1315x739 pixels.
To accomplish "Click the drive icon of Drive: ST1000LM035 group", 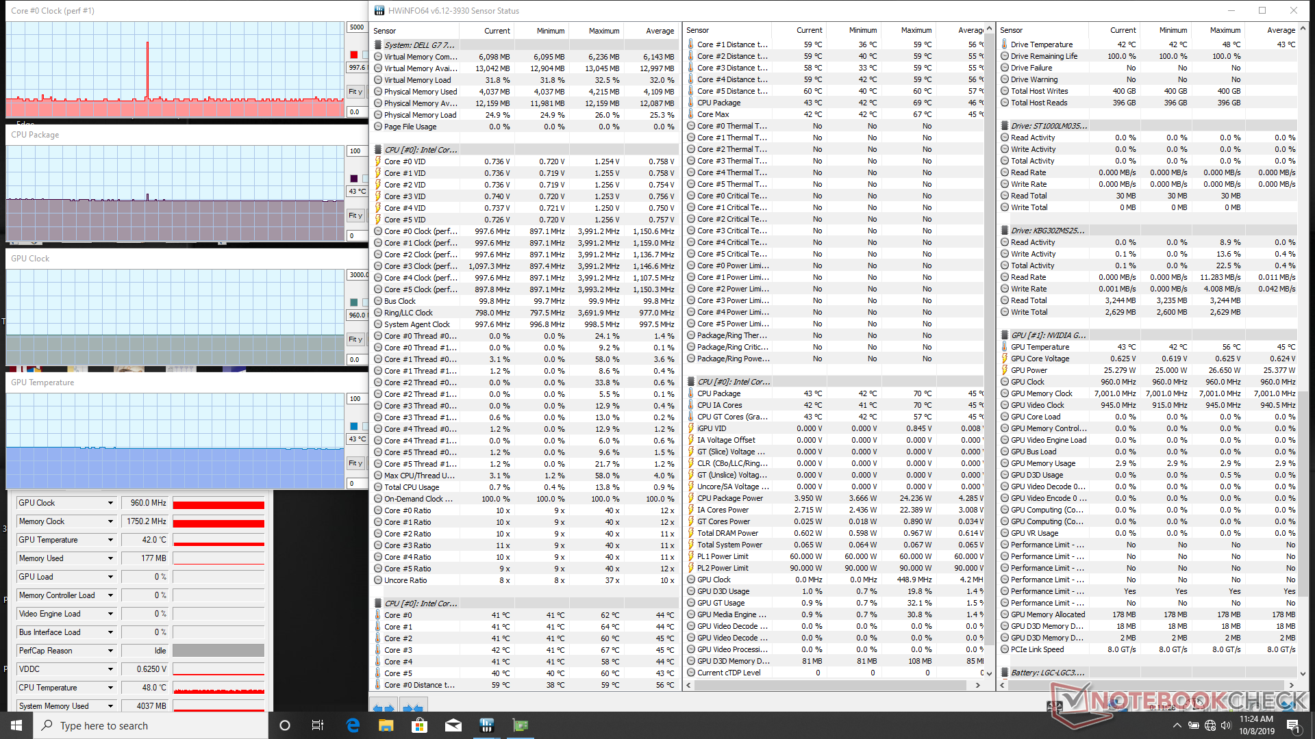I will [1005, 126].
